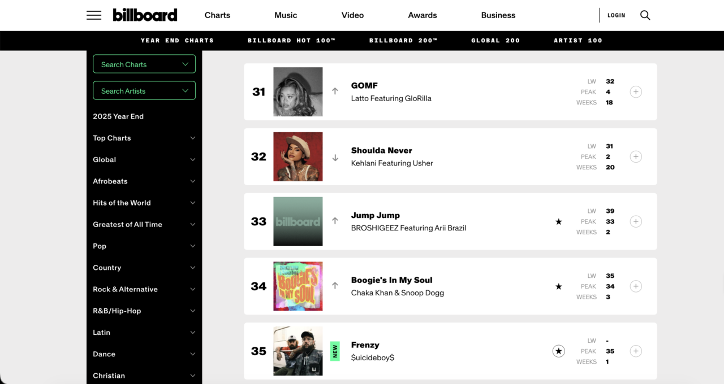Image resolution: width=724 pixels, height=384 pixels.
Task: Expand the Country sidebar section
Action: (144, 268)
